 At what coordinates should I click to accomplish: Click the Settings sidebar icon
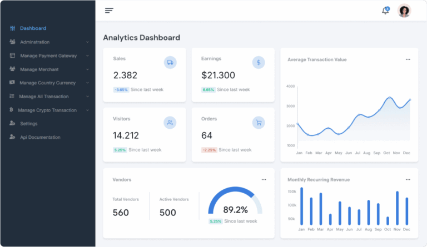12,123
